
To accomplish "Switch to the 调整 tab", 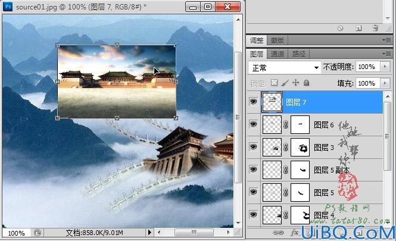I will pos(257,40).
